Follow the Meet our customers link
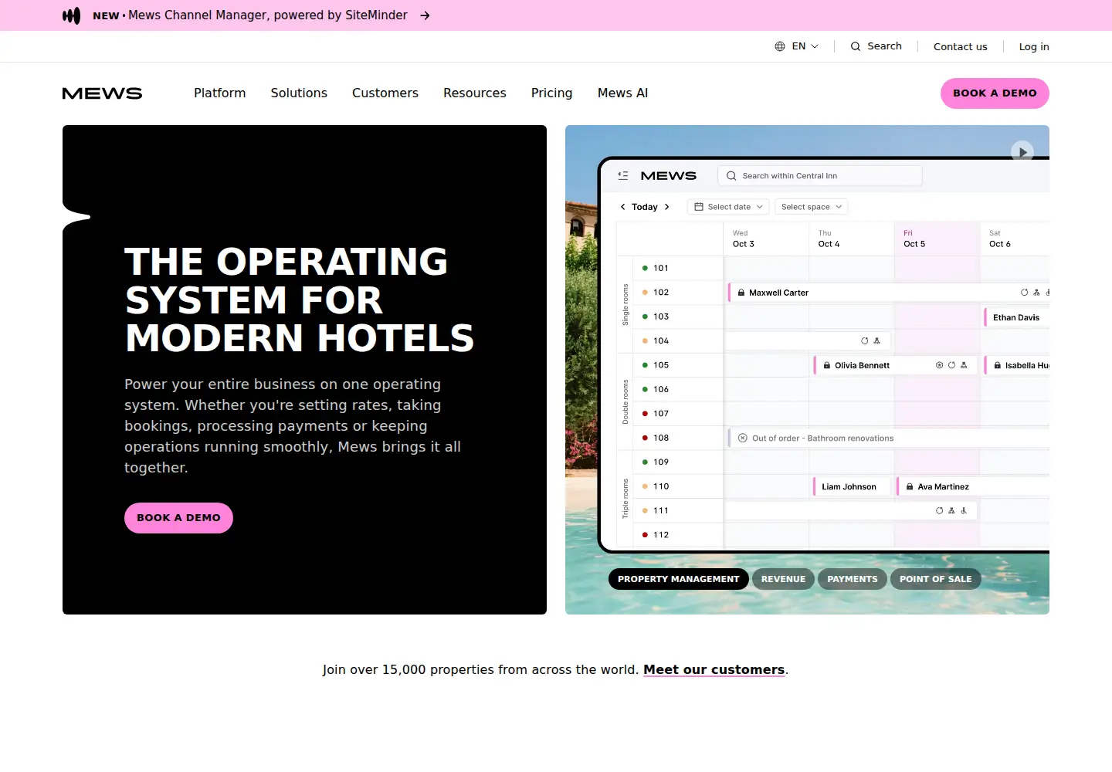This screenshot has height=772, width=1112. click(x=714, y=670)
